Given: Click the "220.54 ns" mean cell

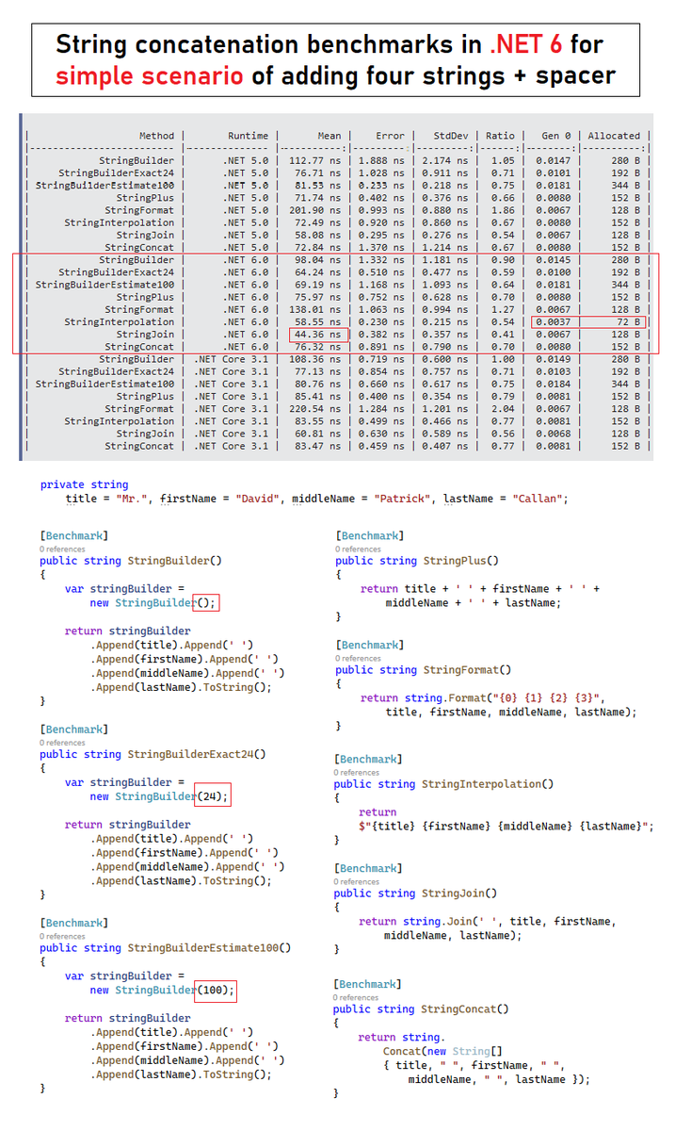Looking at the screenshot, I should (x=316, y=408).
